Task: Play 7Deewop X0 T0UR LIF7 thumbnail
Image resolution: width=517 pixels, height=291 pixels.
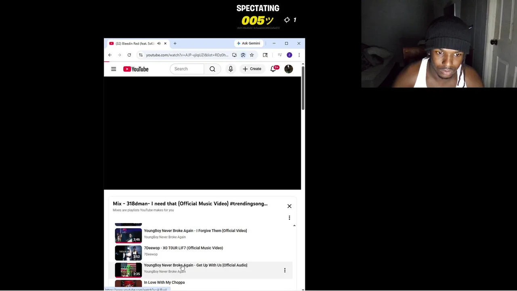Action: pos(128,253)
